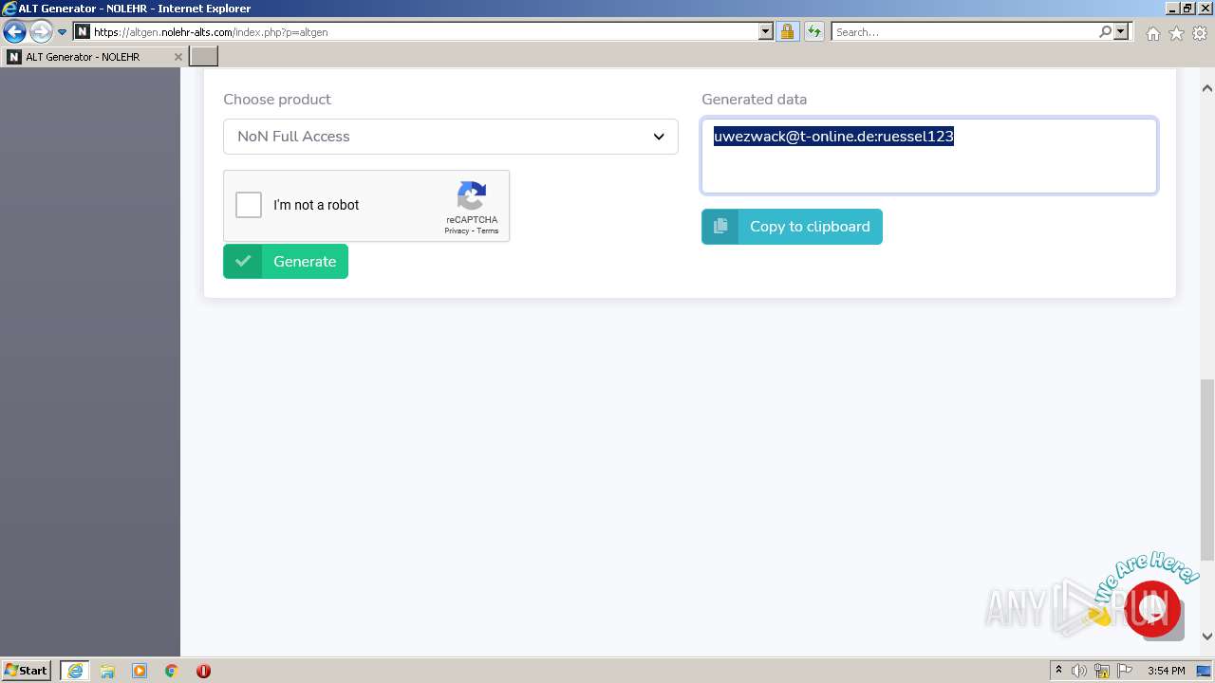Open the Tools gear icon
Viewport: 1215px width, 683px height.
point(1200,33)
